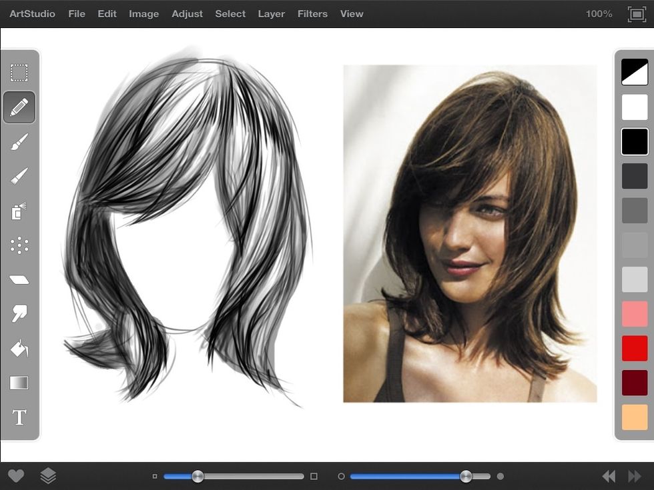Open the Adjust menu
The height and width of the screenshot is (490, 654).
pos(188,14)
